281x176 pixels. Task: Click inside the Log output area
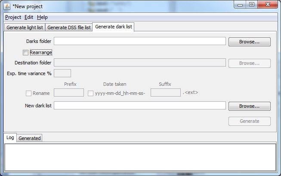140,157
